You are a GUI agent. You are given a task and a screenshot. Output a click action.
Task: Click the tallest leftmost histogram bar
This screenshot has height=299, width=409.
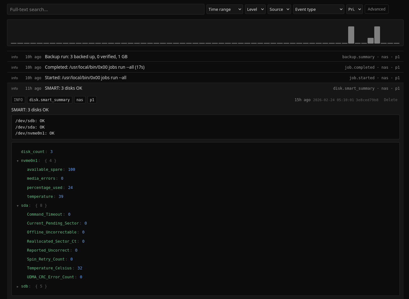[x=351, y=35]
